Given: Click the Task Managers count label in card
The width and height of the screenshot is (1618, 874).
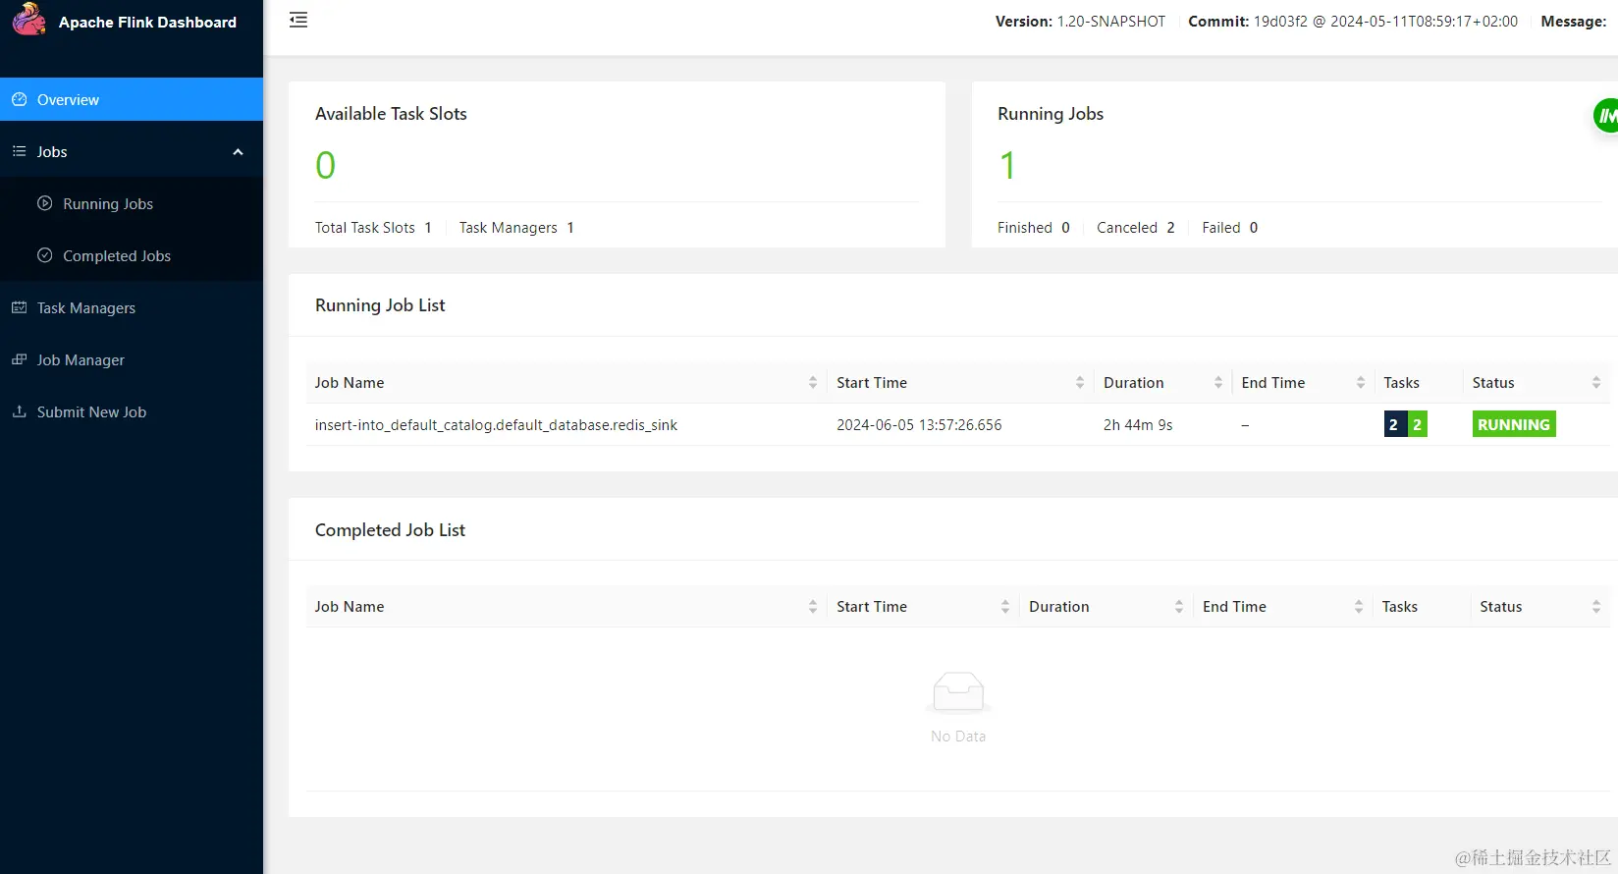Looking at the screenshot, I should point(509,228).
